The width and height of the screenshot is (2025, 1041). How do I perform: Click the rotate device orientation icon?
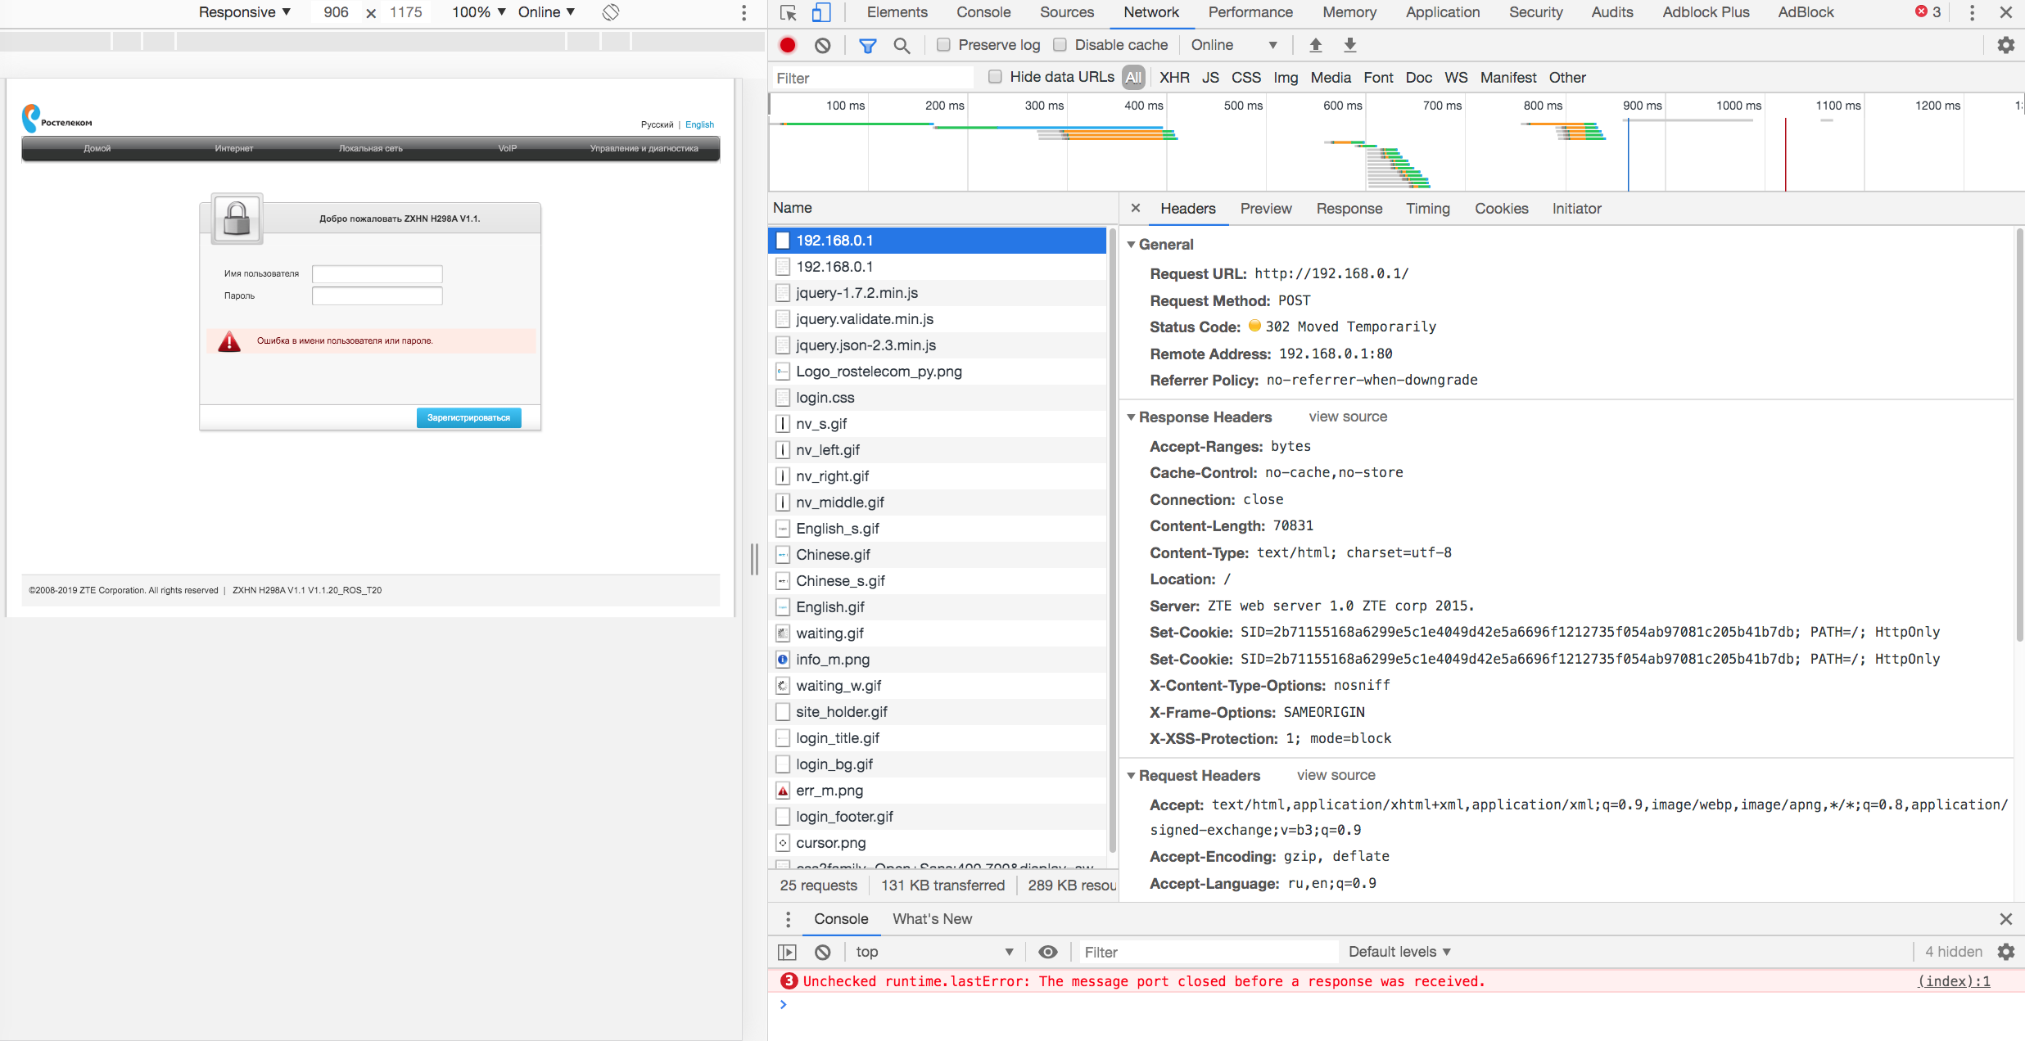tap(611, 12)
